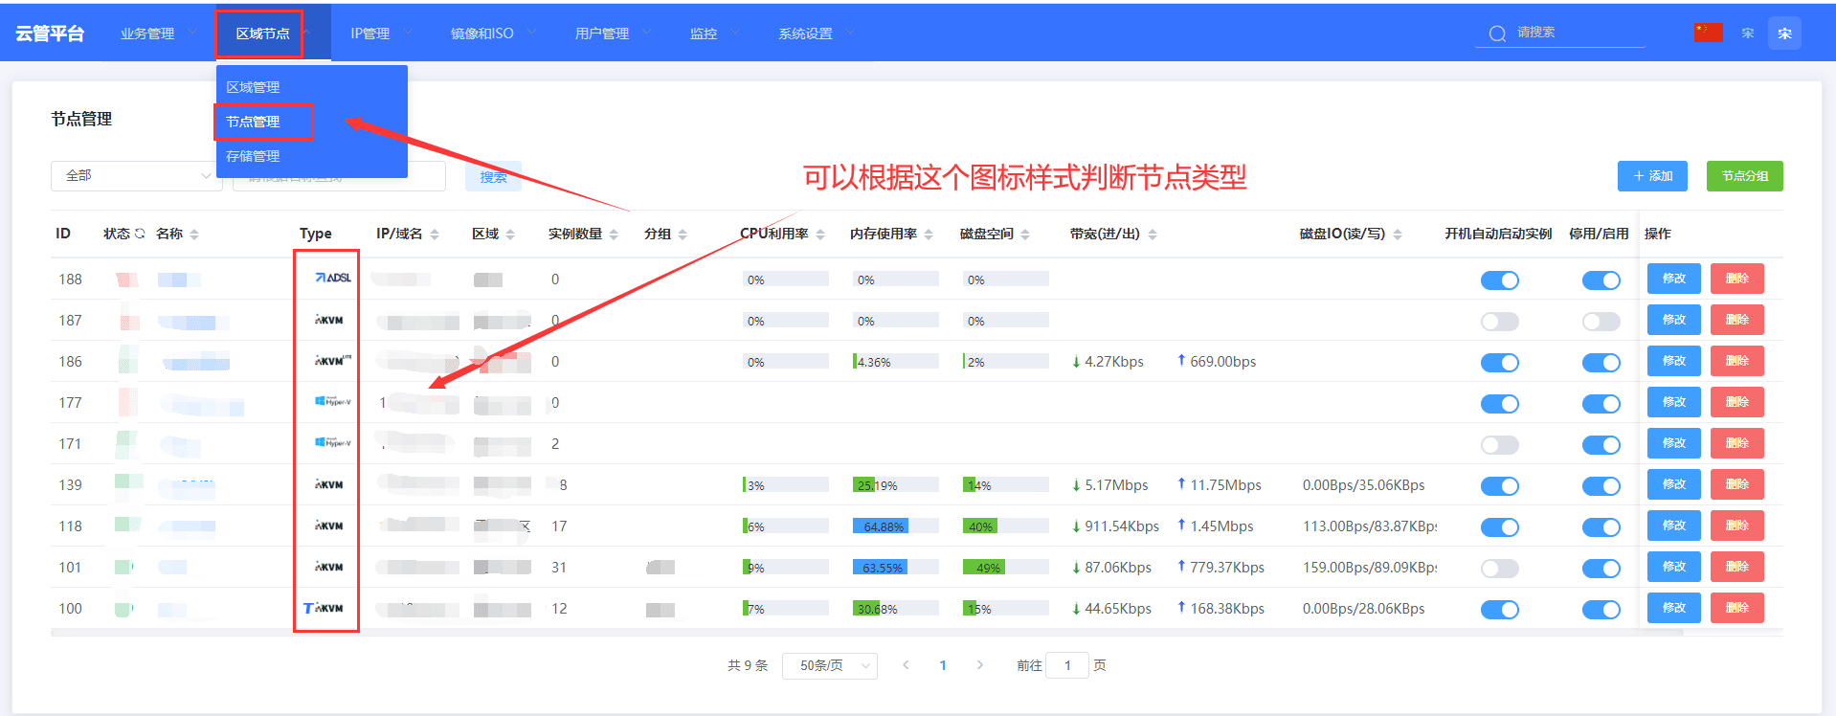Sort by 带宽(进/出) column arrows
This screenshot has height=716, width=1836.
tap(1153, 235)
